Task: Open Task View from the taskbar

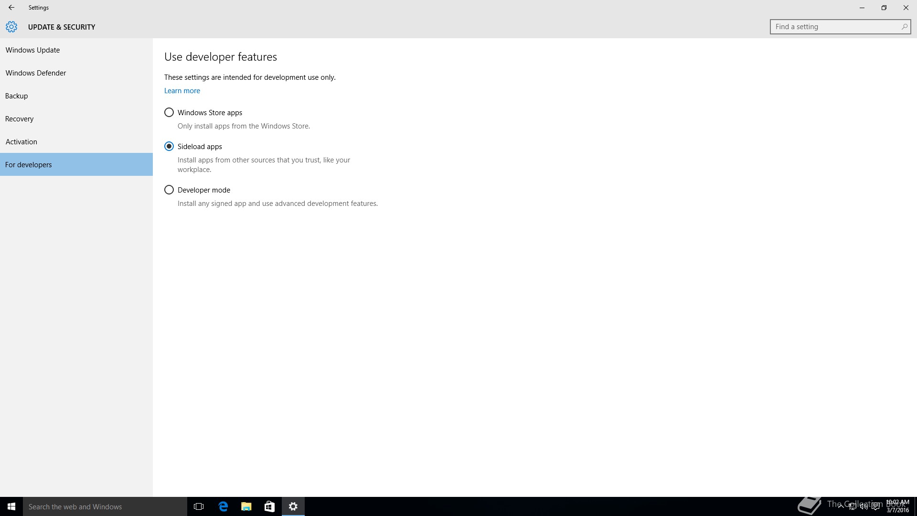Action: [x=199, y=506]
